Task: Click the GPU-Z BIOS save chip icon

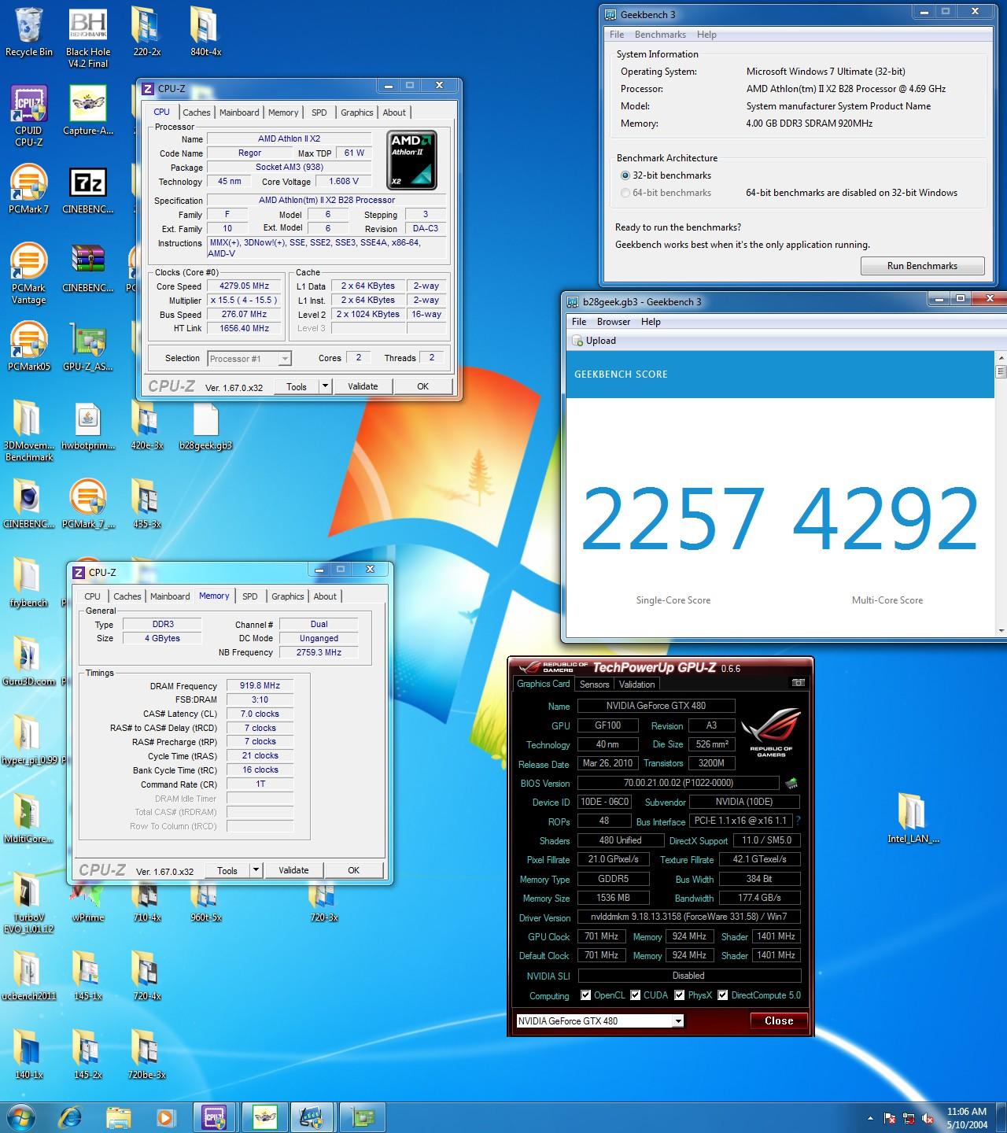Action: [791, 783]
